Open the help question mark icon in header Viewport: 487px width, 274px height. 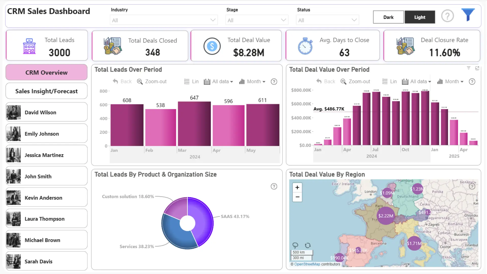point(447,16)
